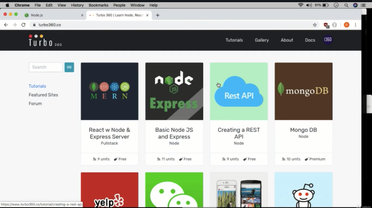Screen dimensions: 372x208
Task: Open React w Node & Express Server title
Action: click(110, 134)
